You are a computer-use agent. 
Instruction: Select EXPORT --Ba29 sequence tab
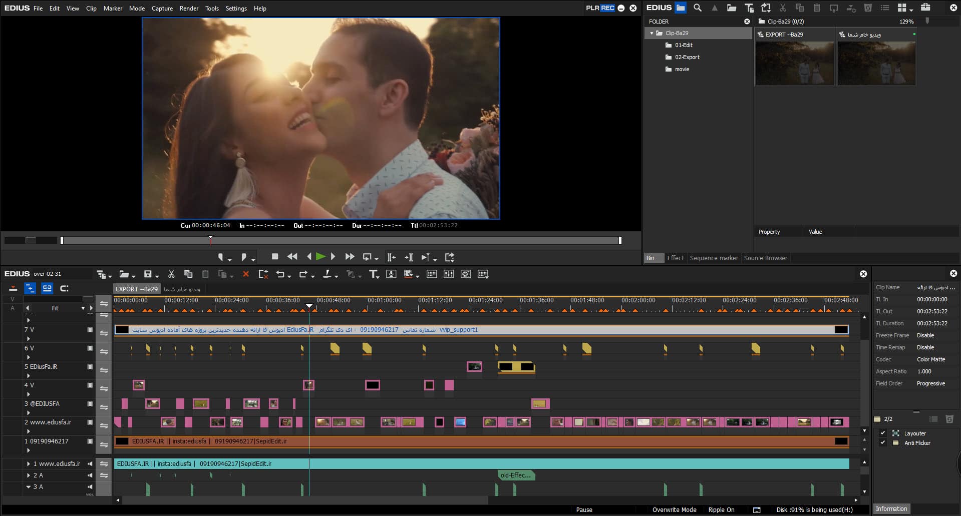[x=136, y=289]
